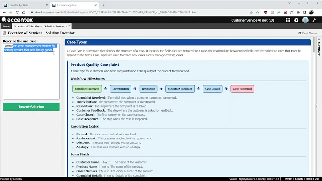
Task: Toggle the browser side panel icon
Action: [305, 13]
